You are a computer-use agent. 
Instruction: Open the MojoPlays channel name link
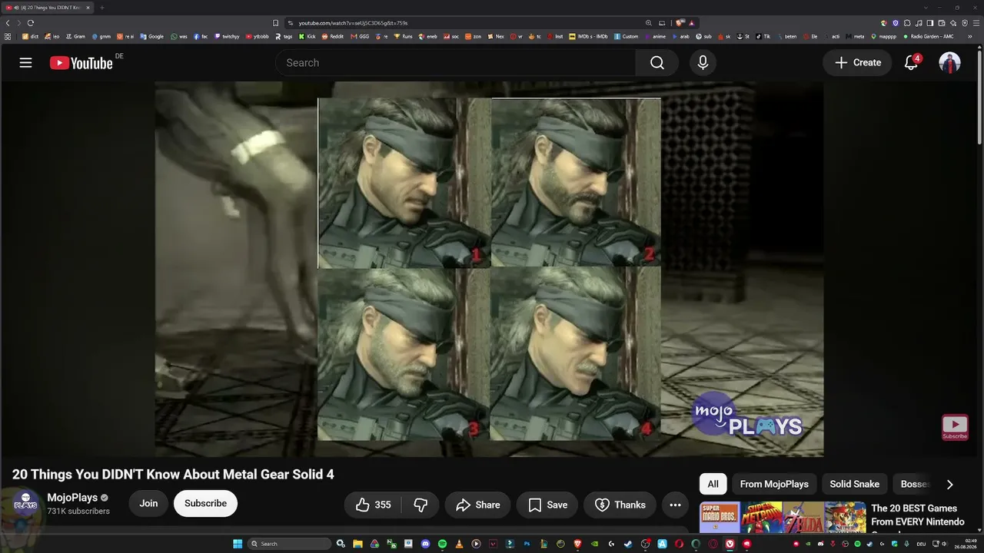point(72,498)
